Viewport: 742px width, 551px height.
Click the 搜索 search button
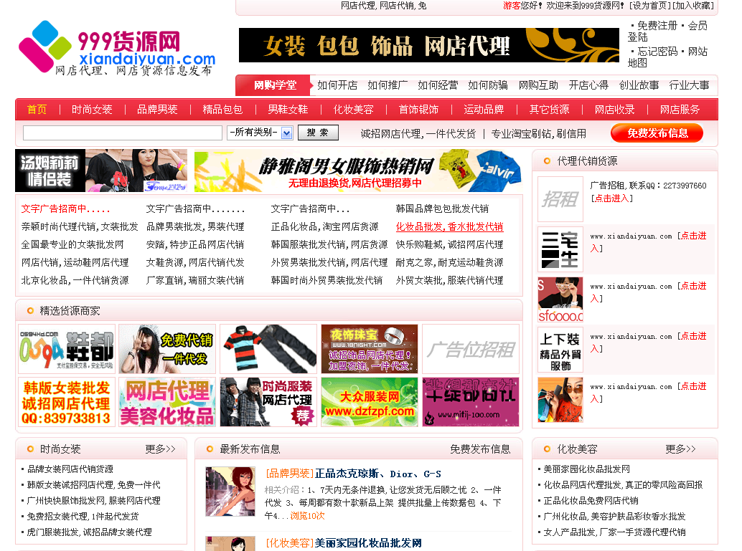click(x=318, y=133)
